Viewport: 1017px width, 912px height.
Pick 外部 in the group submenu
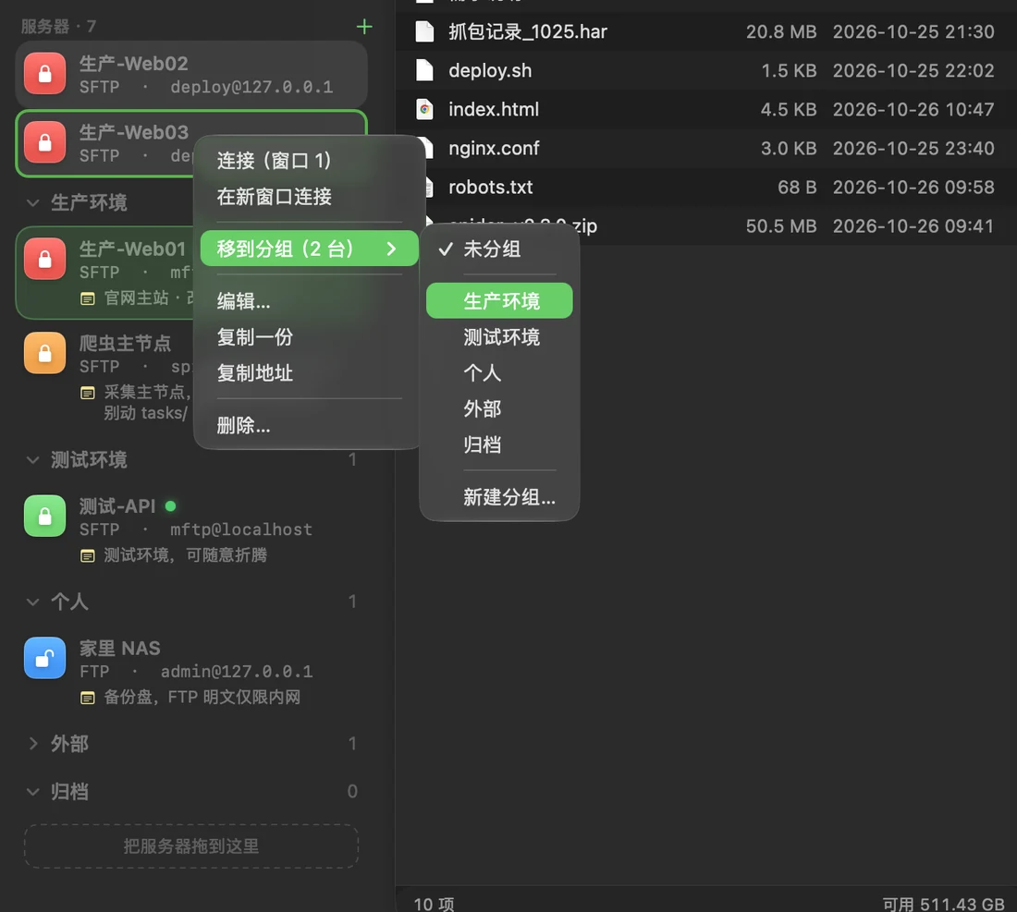pos(498,409)
